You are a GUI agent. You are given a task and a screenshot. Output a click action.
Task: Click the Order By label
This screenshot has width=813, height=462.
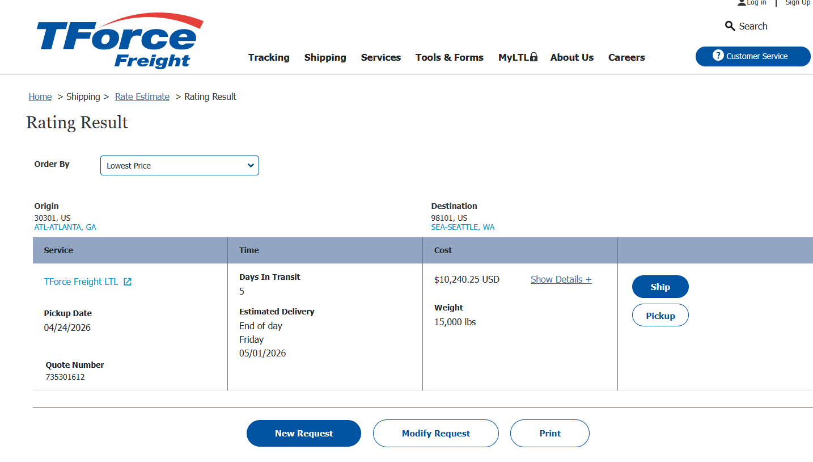coord(52,164)
